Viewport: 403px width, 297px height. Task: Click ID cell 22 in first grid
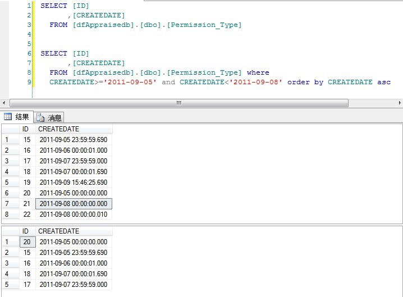coord(28,214)
